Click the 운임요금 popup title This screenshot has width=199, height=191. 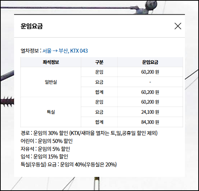pyautogui.click(x=32, y=26)
